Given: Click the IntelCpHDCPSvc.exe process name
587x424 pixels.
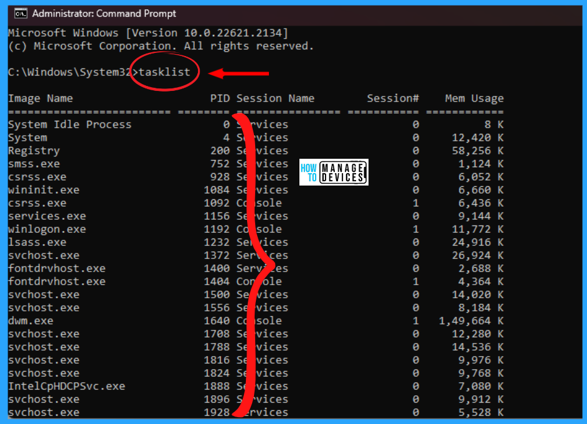Looking at the screenshot, I should coord(67,386).
